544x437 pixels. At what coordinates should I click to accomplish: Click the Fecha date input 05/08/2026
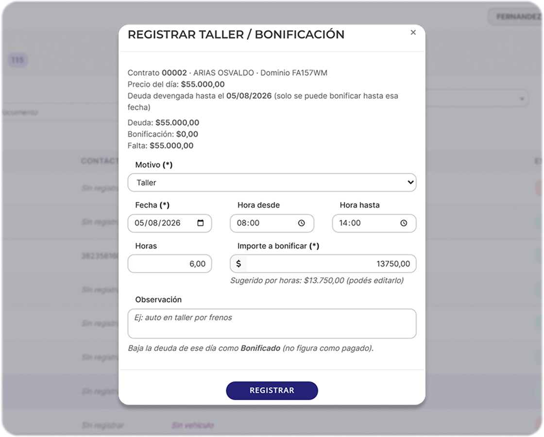[x=170, y=223]
